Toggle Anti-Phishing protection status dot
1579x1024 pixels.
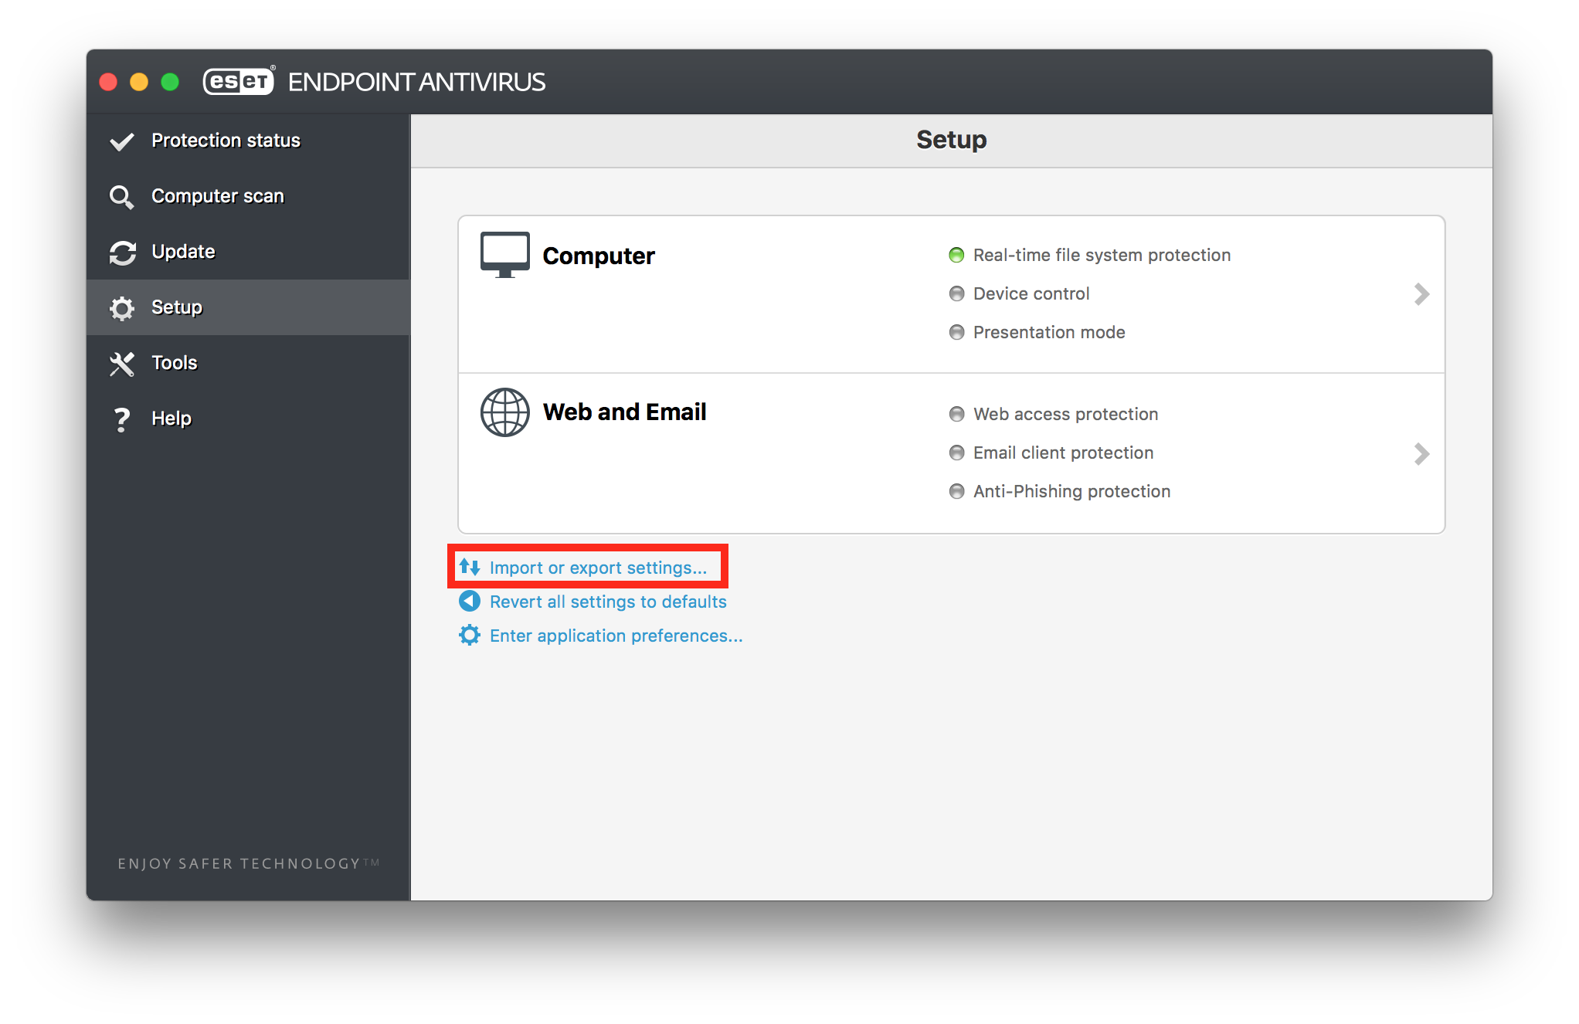pyautogui.click(x=956, y=491)
